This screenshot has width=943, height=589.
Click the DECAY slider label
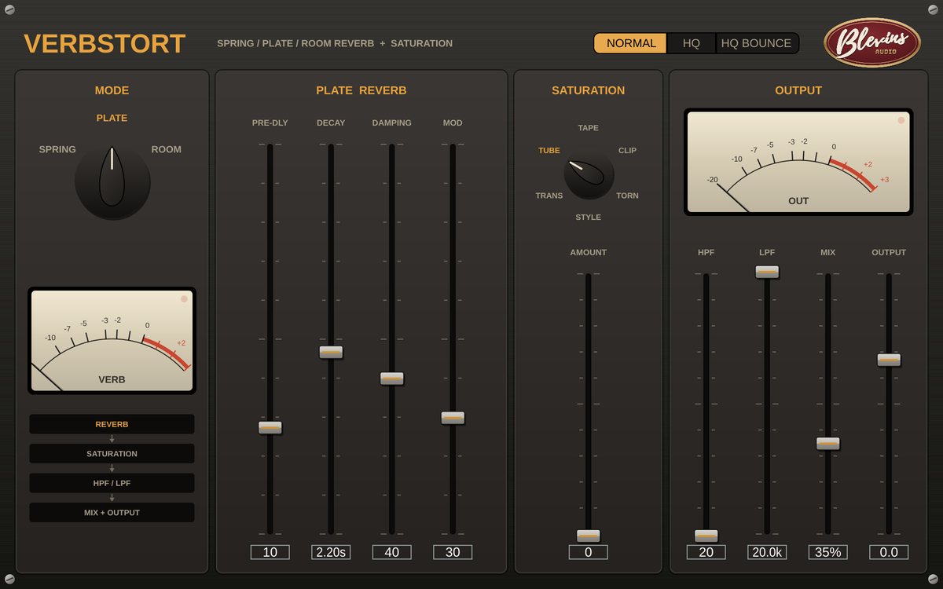click(x=331, y=123)
